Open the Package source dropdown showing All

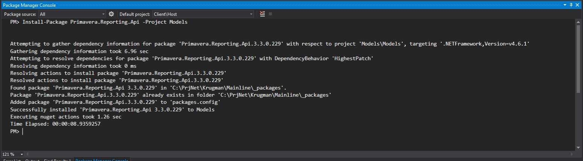[x=72, y=14]
